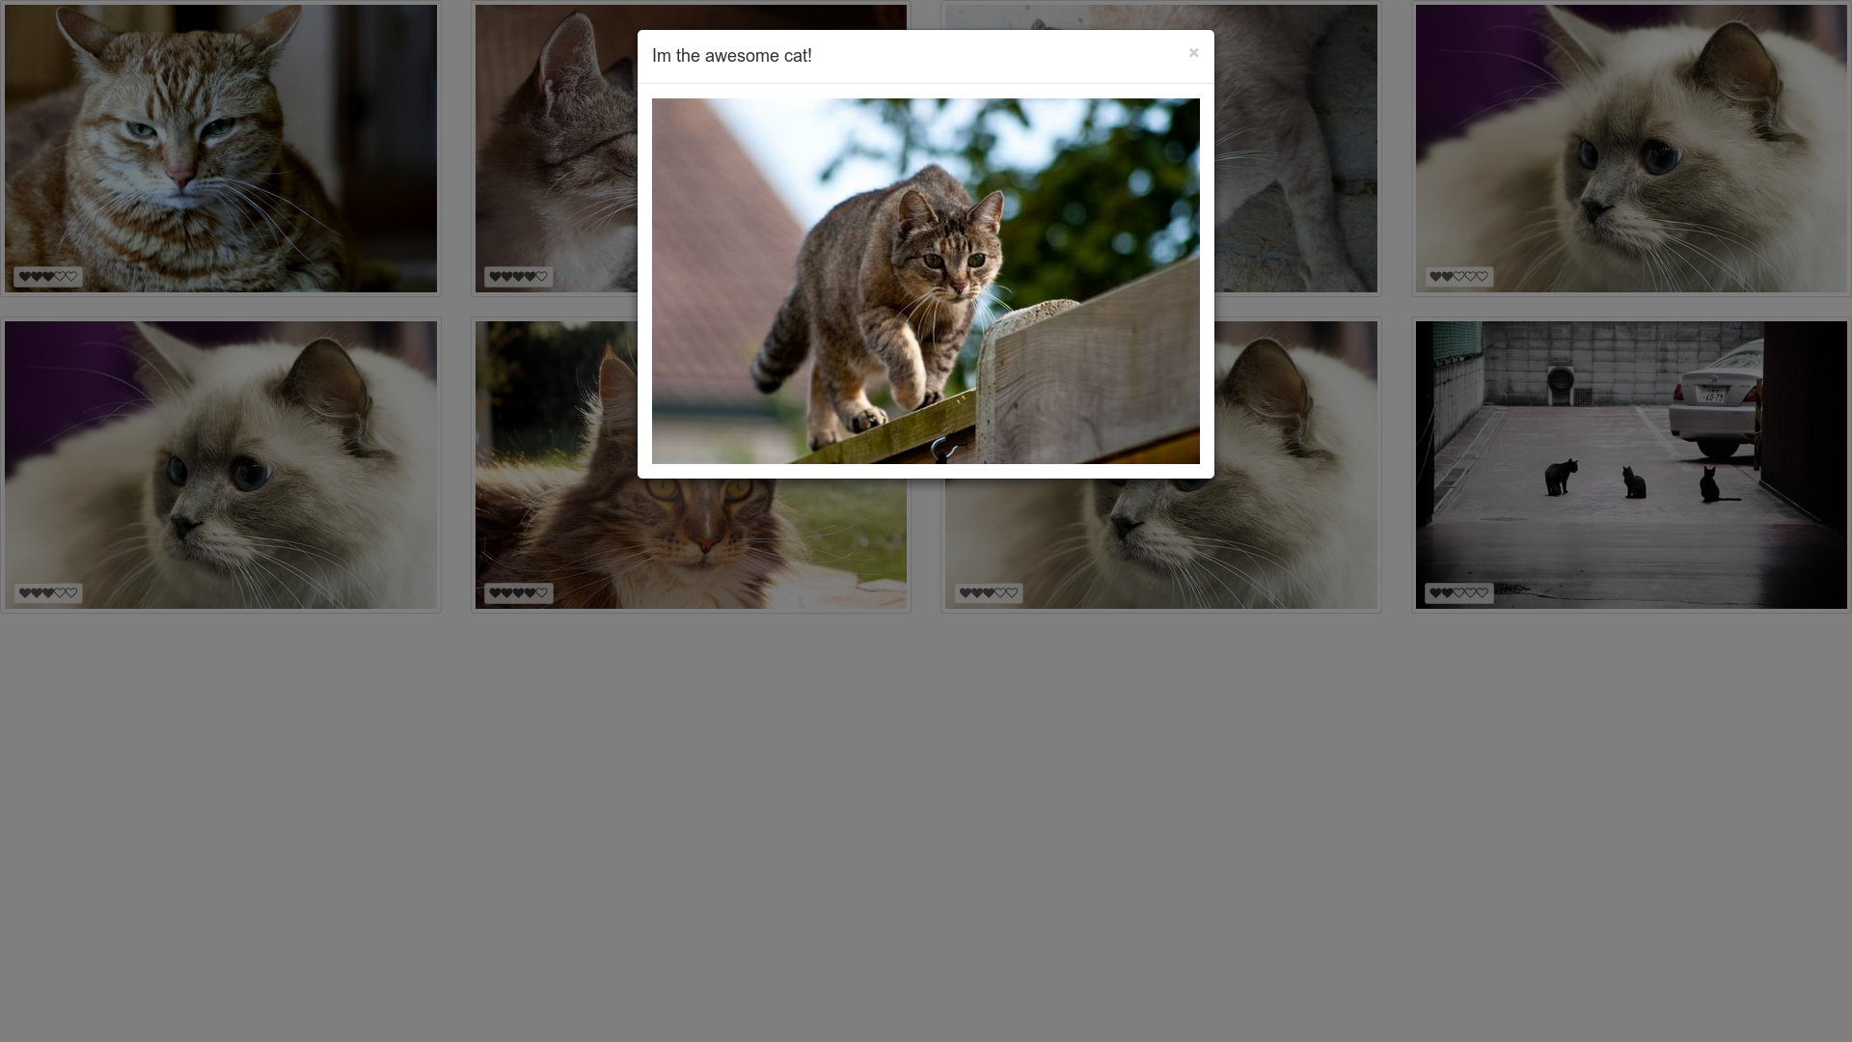This screenshot has width=1852, height=1042.
Task: Click the heart rating on black cats photo
Action: [1459, 593]
